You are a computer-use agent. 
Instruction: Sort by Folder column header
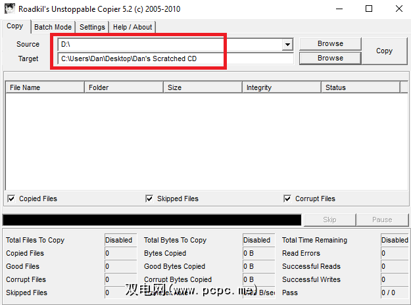(124, 87)
